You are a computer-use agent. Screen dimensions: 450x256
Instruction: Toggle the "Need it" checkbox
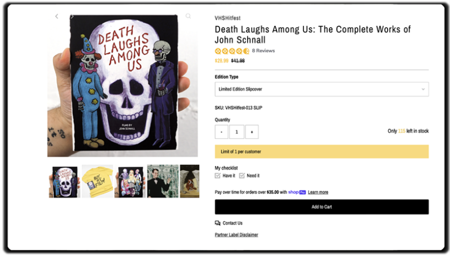point(242,175)
